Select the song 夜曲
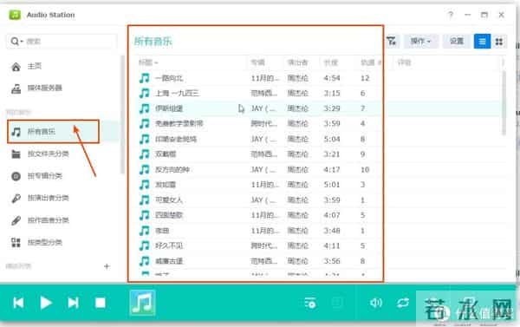 [x=162, y=231]
